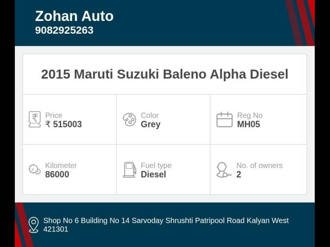Select the 86000 kilometer value

coord(57,174)
